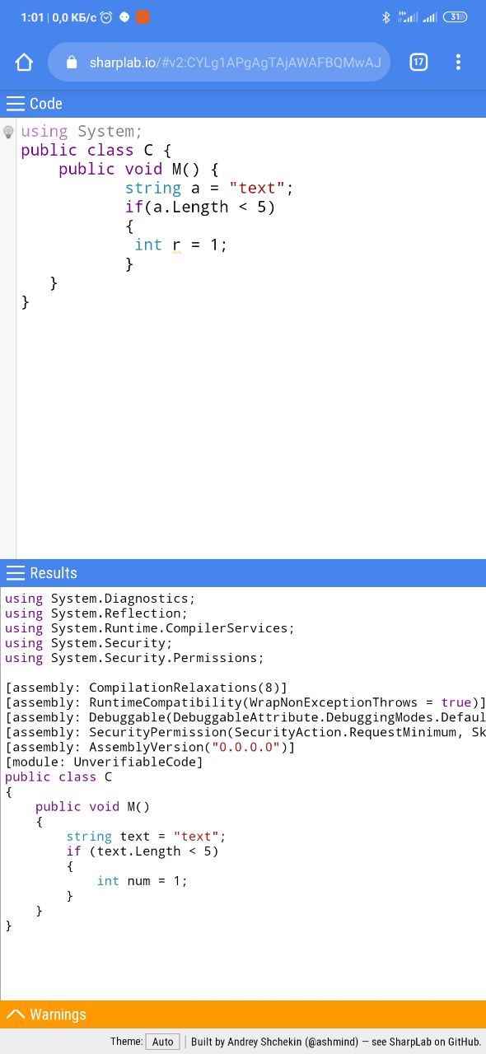Click the SecurityPermission assembly attribute line
The height and width of the screenshot is (1054, 486).
pyautogui.click(x=245, y=732)
